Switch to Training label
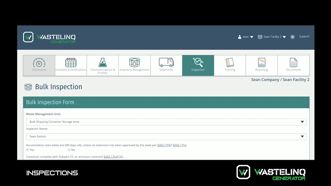The width and height of the screenshot is (331, 186). (230, 70)
